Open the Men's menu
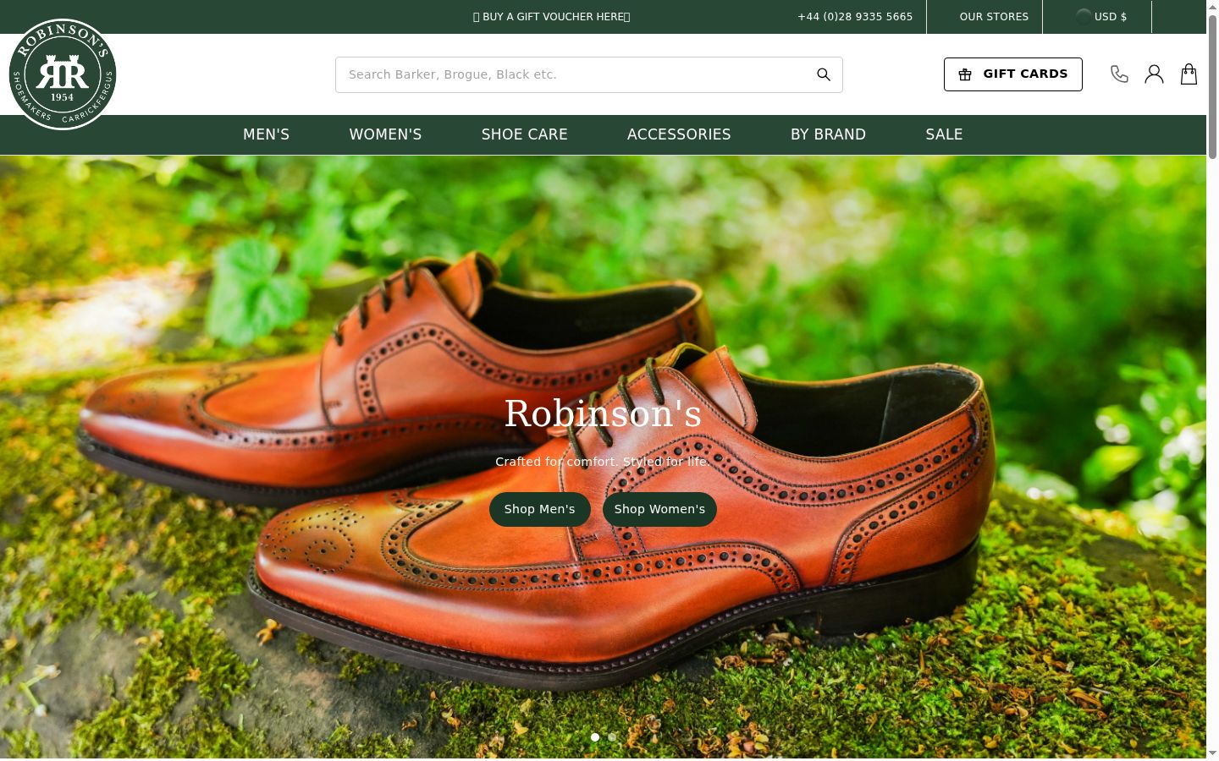The width and height of the screenshot is (1219, 761). click(267, 134)
